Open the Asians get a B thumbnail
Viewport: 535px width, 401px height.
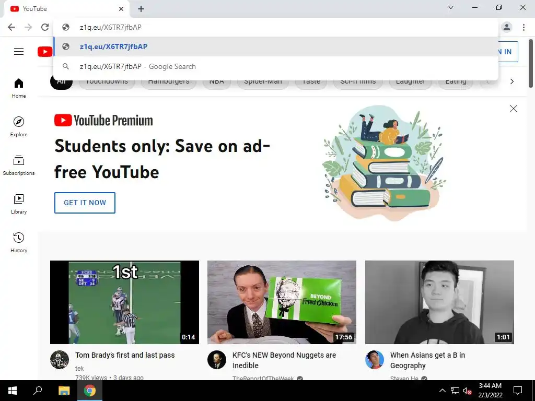coord(439,302)
